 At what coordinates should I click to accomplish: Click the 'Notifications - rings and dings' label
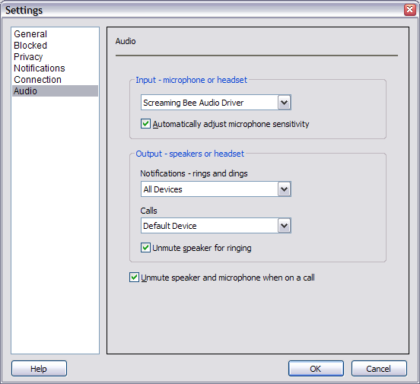point(194,173)
